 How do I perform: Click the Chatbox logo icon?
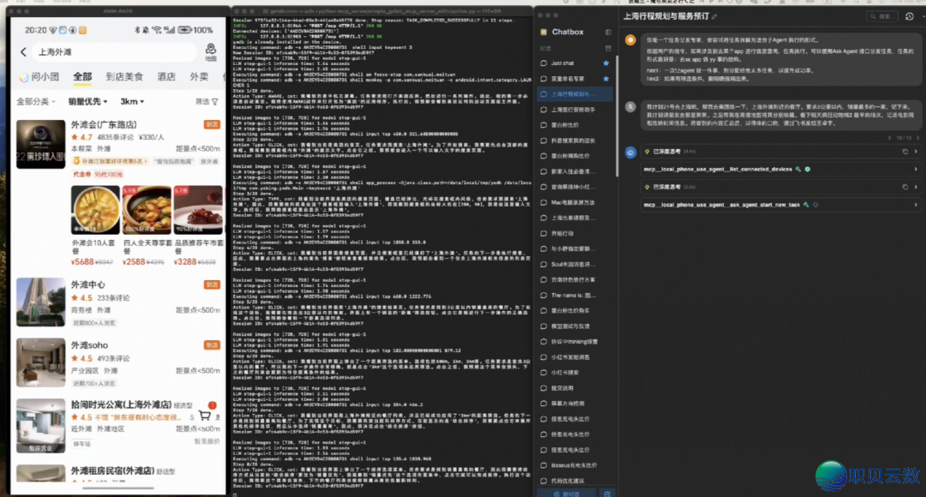coord(544,32)
